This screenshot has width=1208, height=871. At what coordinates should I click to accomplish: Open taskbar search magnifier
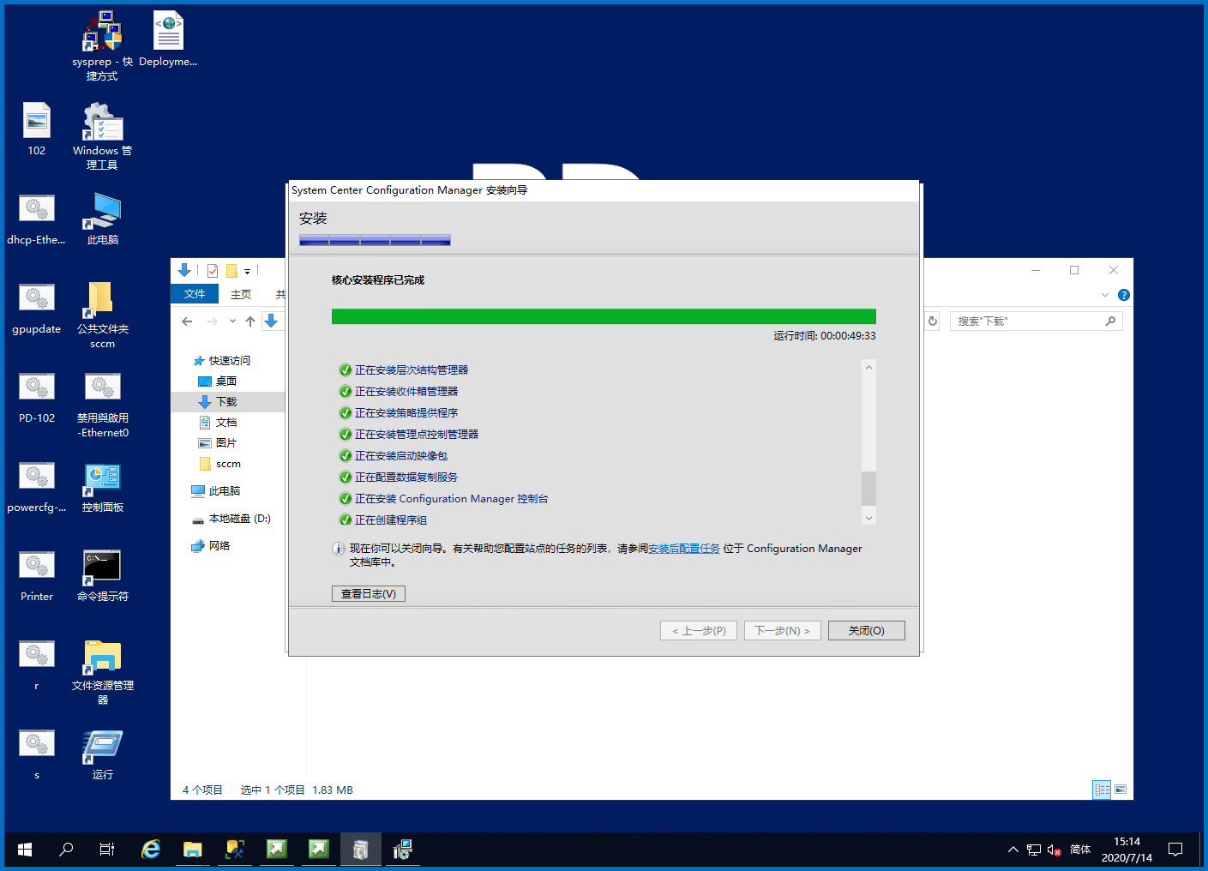[x=66, y=850]
